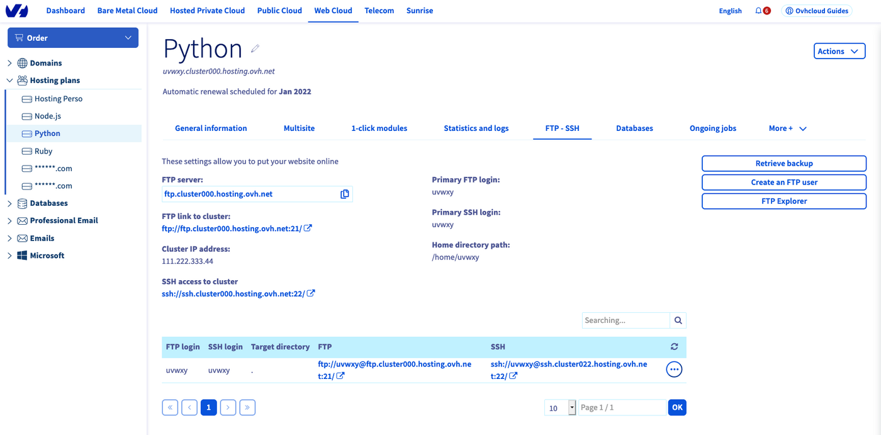Refresh the FTP users table
The height and width of the screenshot is (435, 881).
(x=674, y=347)
